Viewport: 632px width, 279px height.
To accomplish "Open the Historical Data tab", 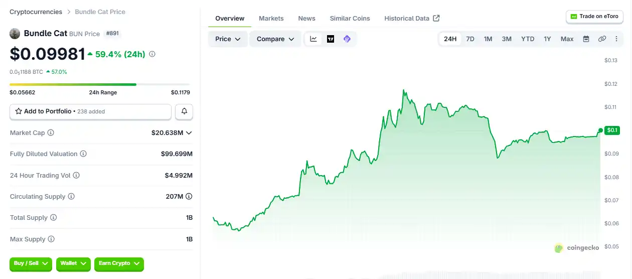I will coord(412,19).
